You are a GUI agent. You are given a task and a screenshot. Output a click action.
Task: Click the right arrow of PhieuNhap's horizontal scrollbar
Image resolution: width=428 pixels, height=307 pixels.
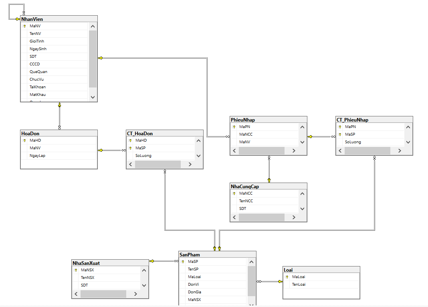(x=294, y=150)
